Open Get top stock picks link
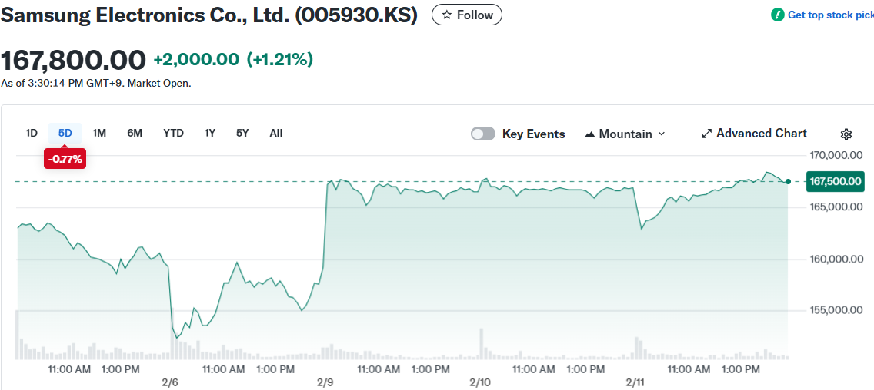874x390 pixels. 830,15
